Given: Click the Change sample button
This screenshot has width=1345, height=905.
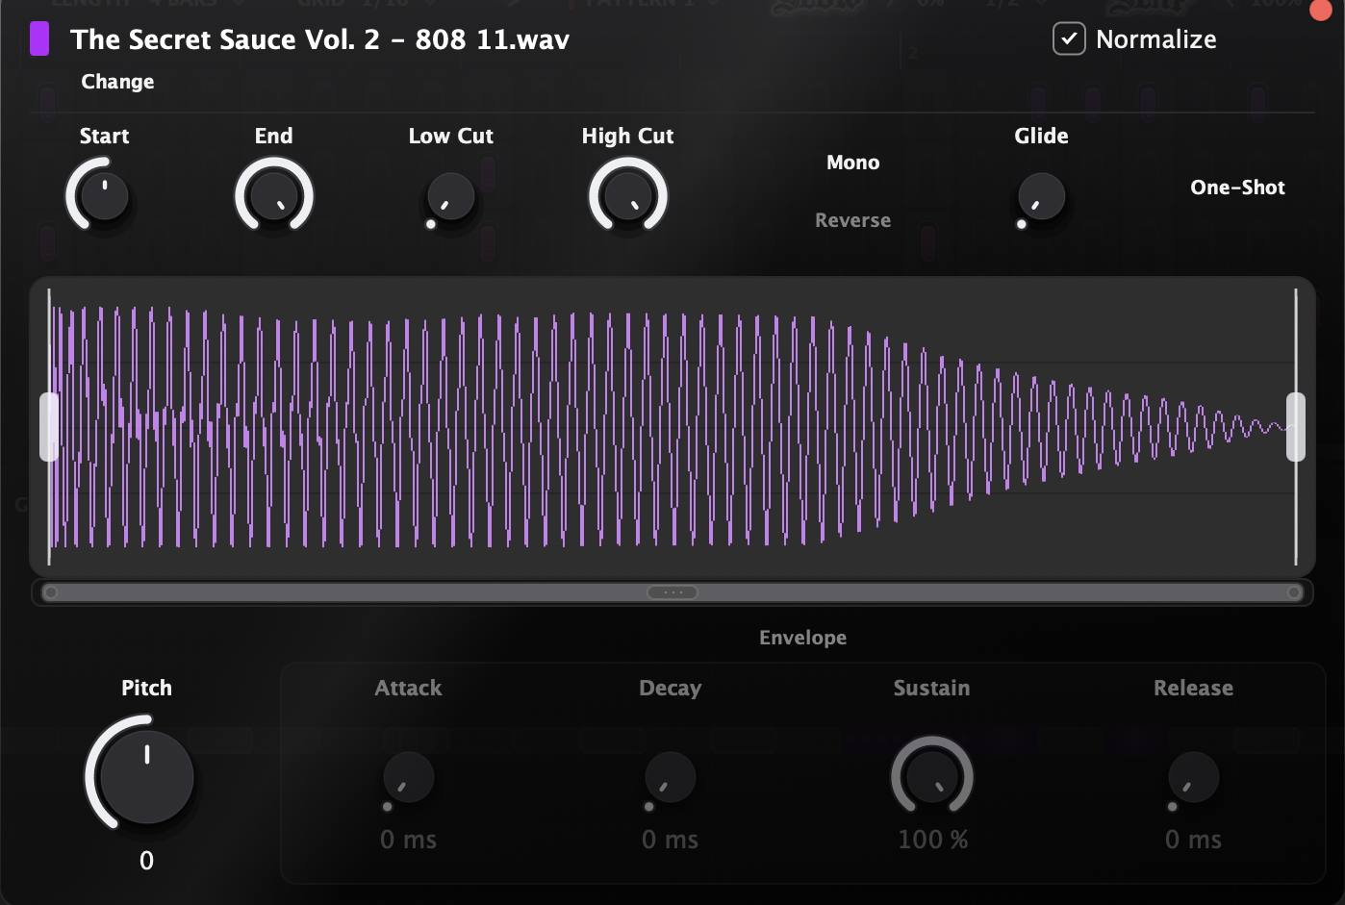Looking at the screenshot, I should point(117,82).
